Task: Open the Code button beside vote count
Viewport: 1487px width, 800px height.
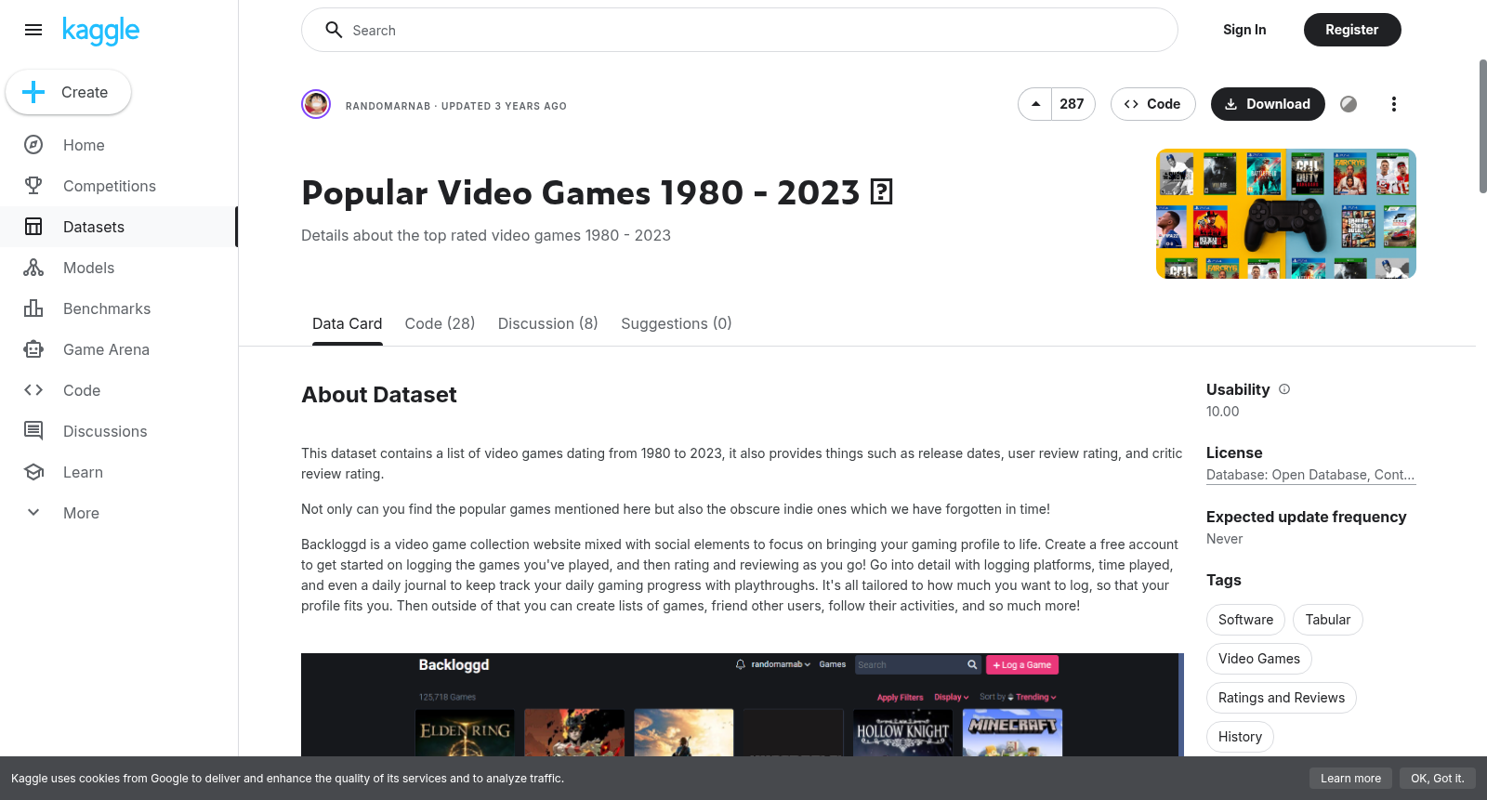Action: point(1152,104)
